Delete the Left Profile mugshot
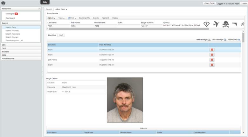248x137 pixels. pyautogui.click(x=212, y=60)
